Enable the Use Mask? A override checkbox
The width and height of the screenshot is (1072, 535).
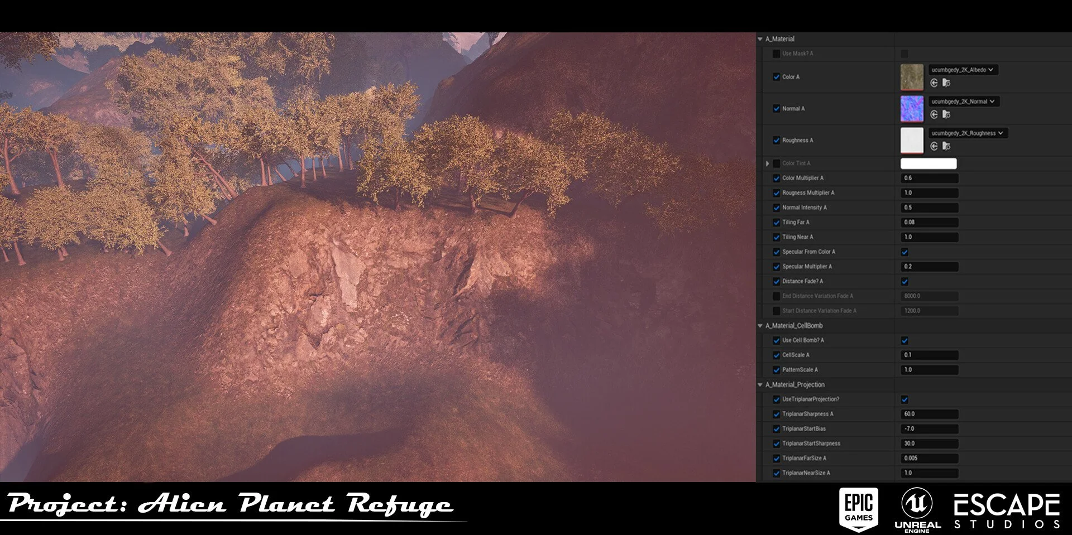coord(776,54)
